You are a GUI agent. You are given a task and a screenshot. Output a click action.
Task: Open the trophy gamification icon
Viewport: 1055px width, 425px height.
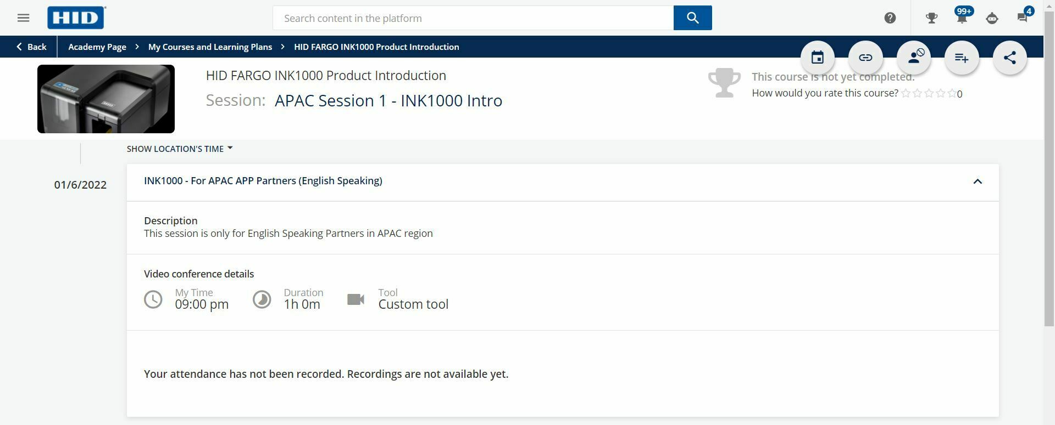pyautogui.click(x=931, y=18)
